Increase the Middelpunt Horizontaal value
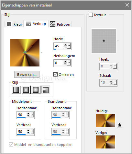The height and width of the screenshot is (154, 132). point(28,113)
